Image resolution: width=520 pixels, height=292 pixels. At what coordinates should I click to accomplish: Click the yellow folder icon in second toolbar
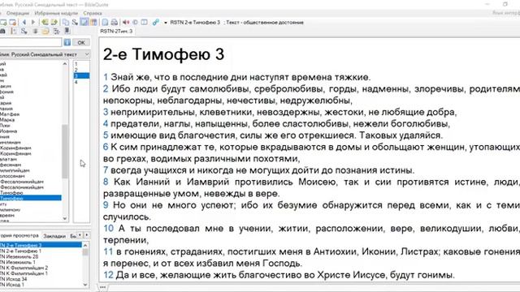tap(45, 31)
